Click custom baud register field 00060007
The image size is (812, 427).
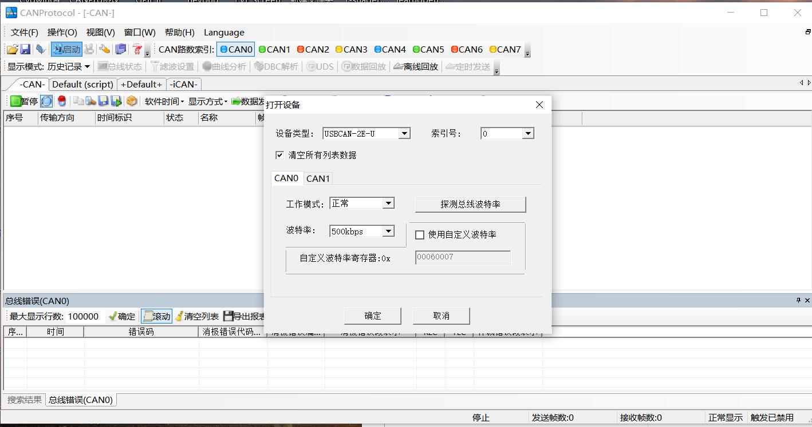[463, 257]
